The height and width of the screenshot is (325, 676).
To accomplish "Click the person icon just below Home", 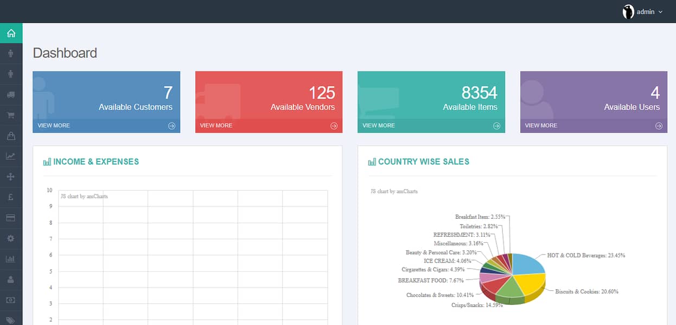I will (x=11, y=53).
